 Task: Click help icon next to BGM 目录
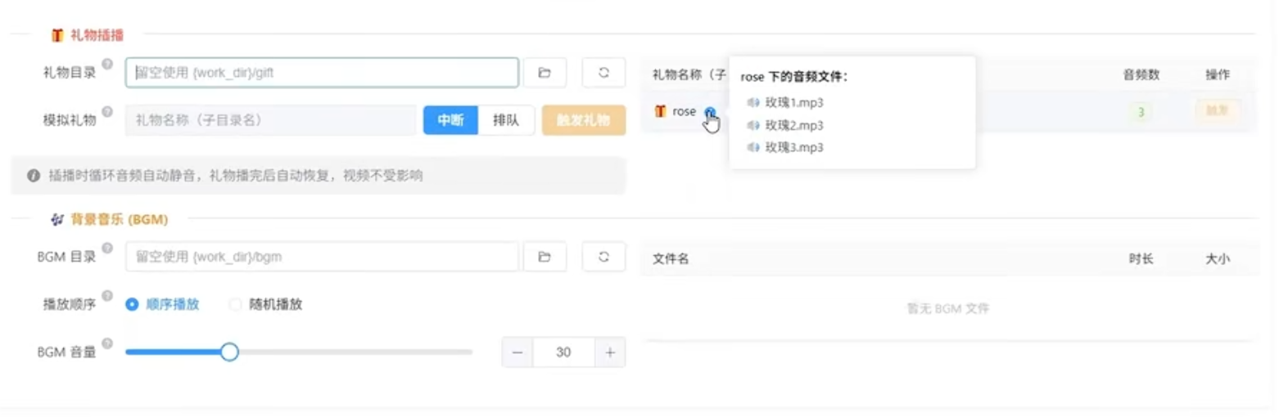(x=107, y=248)
